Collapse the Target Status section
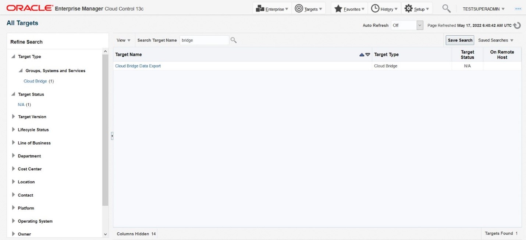The height and width of the screenshot is (240, 526). (x=13, y=94)
